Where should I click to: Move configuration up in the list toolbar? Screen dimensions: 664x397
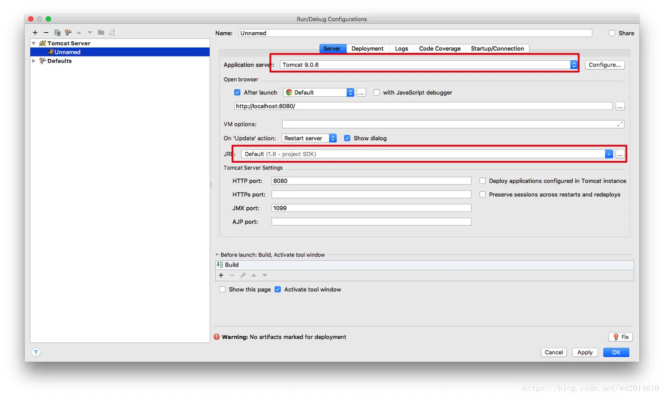click(x=79, y=33)
